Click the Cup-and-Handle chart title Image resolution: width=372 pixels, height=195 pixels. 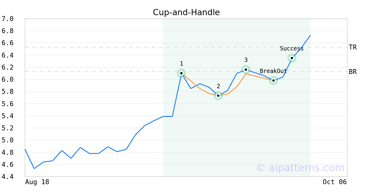click(x=186, y=12)
